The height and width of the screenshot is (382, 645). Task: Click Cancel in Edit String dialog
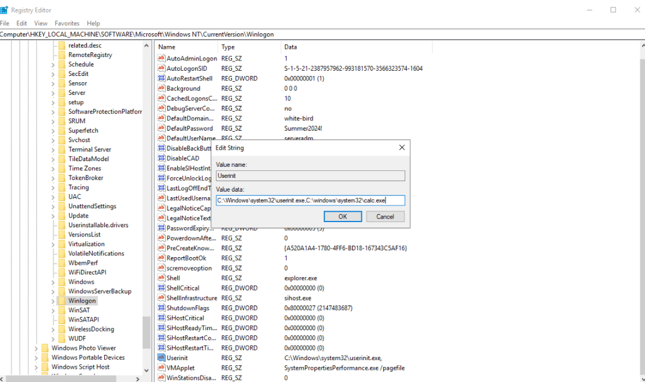(385, 216)
